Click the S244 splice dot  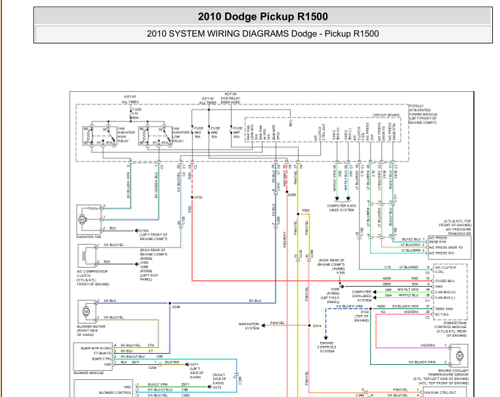point(170,303)
